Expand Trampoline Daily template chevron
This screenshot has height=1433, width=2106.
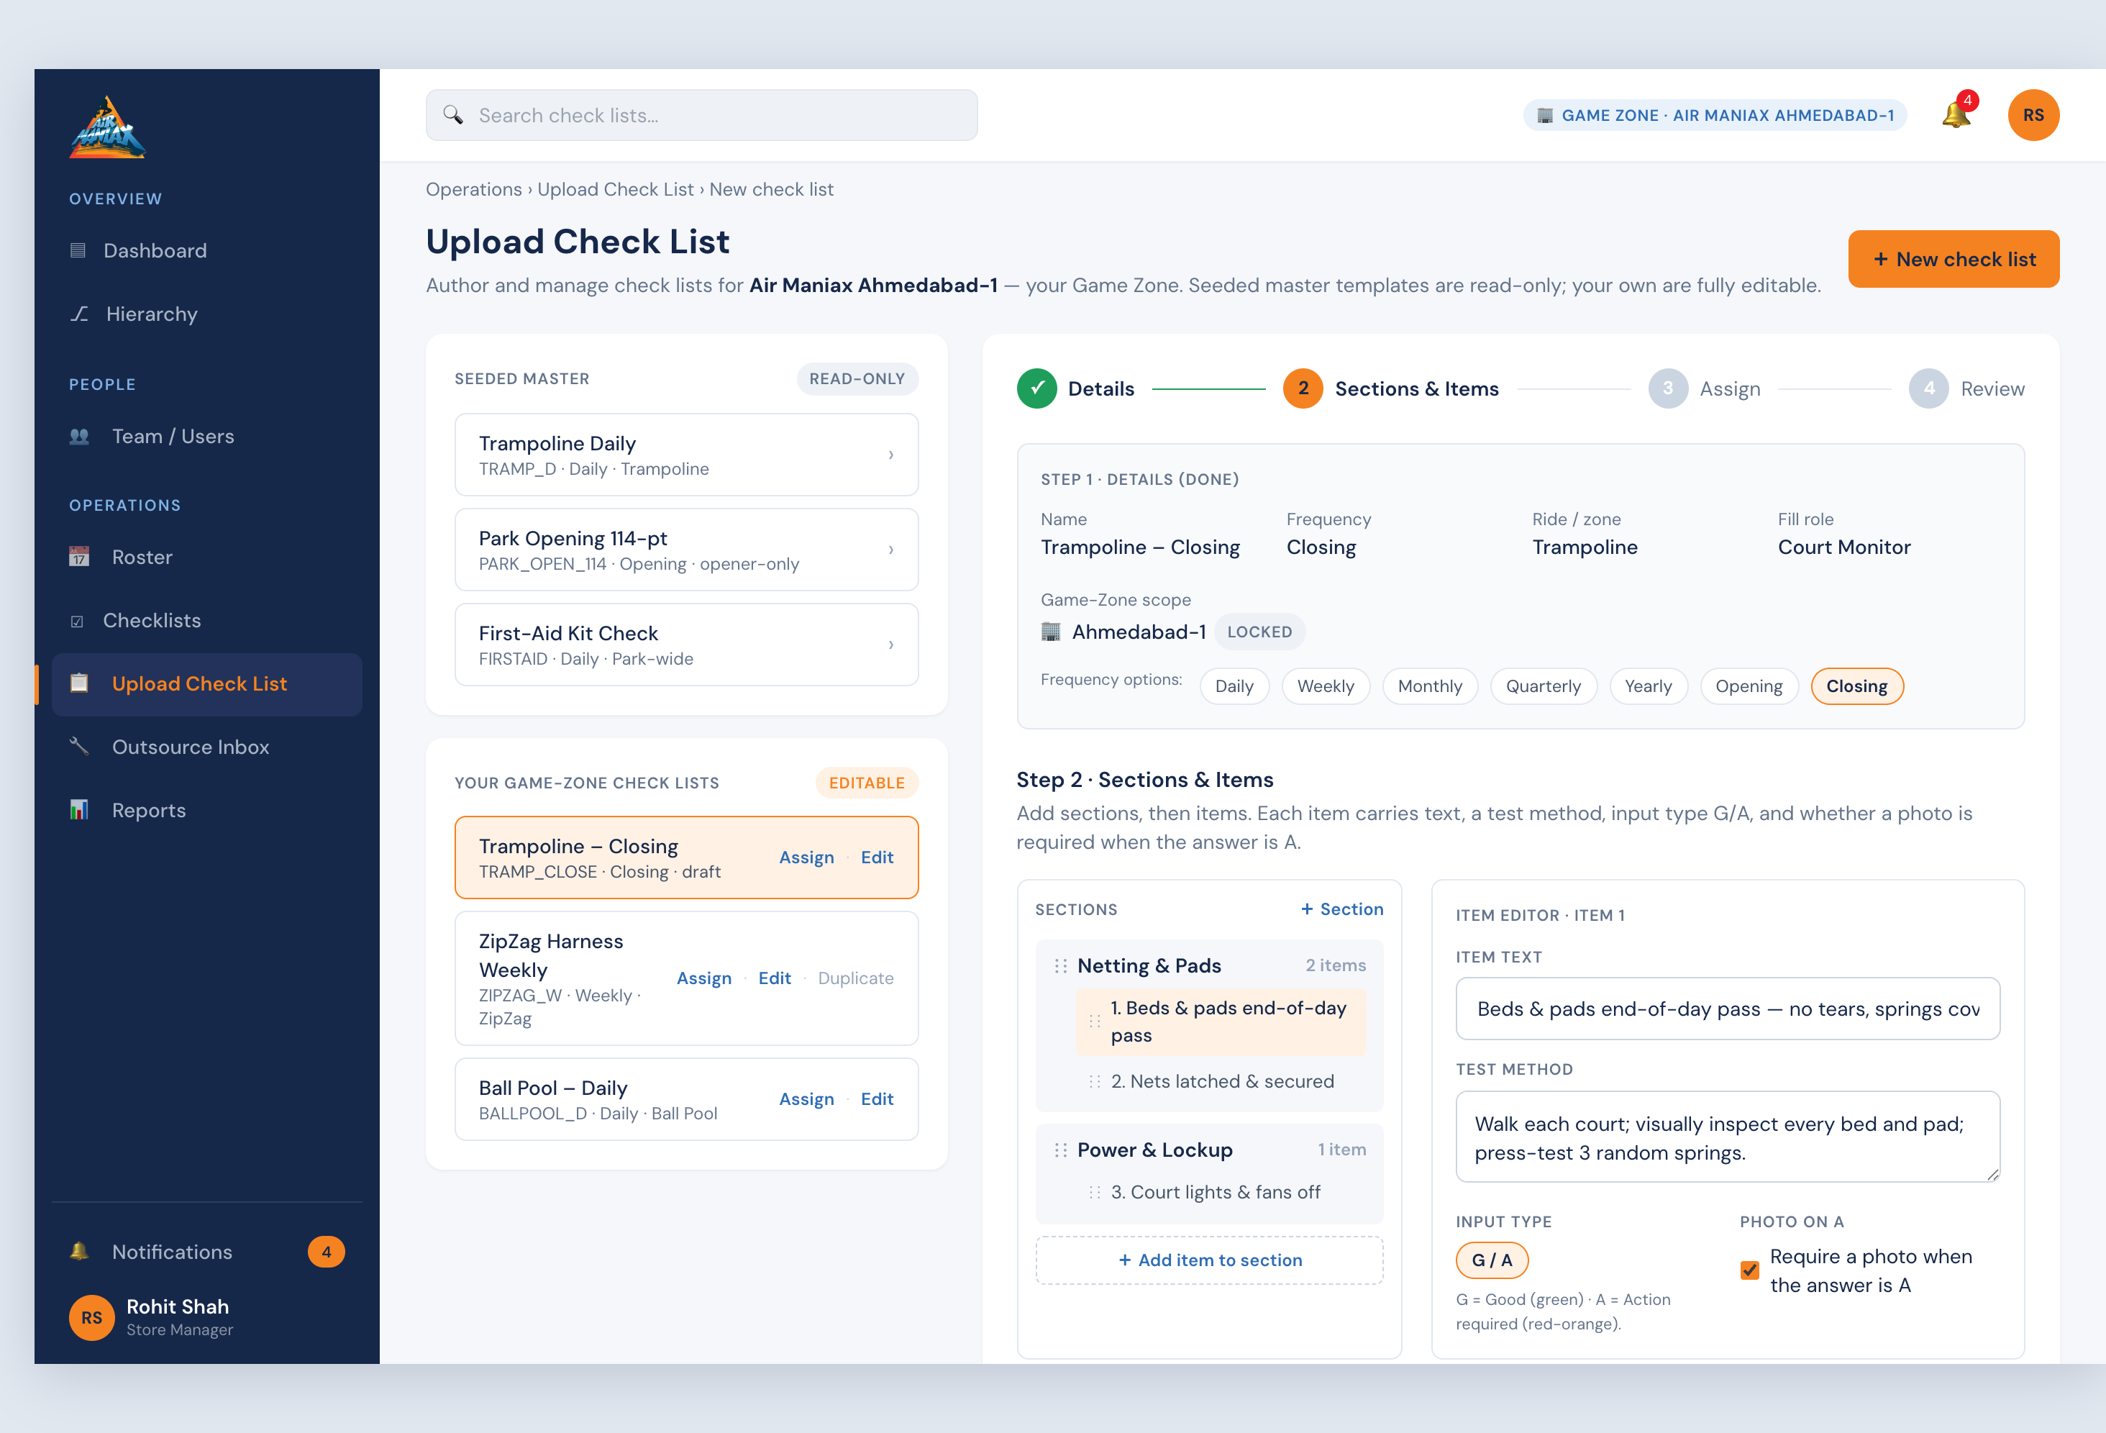[x=890, y=455]
